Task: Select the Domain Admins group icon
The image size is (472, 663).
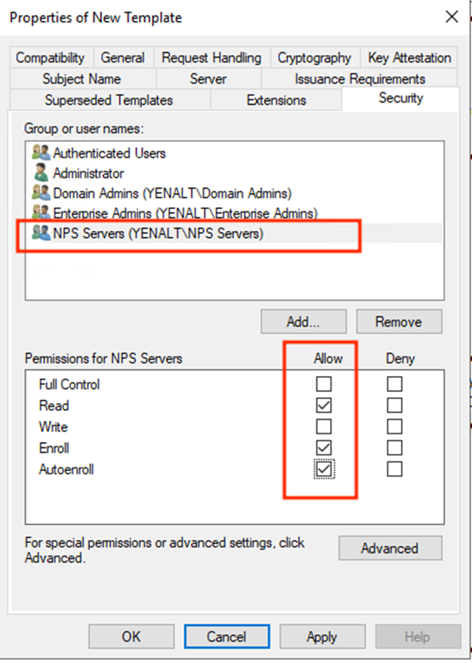Action: click(41, 193)
